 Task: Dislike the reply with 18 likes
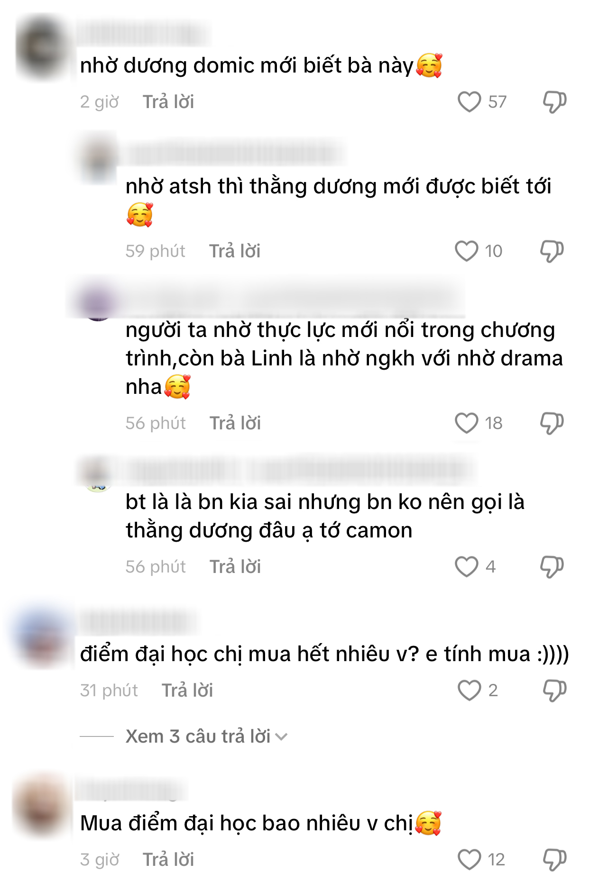coord(552,423)
